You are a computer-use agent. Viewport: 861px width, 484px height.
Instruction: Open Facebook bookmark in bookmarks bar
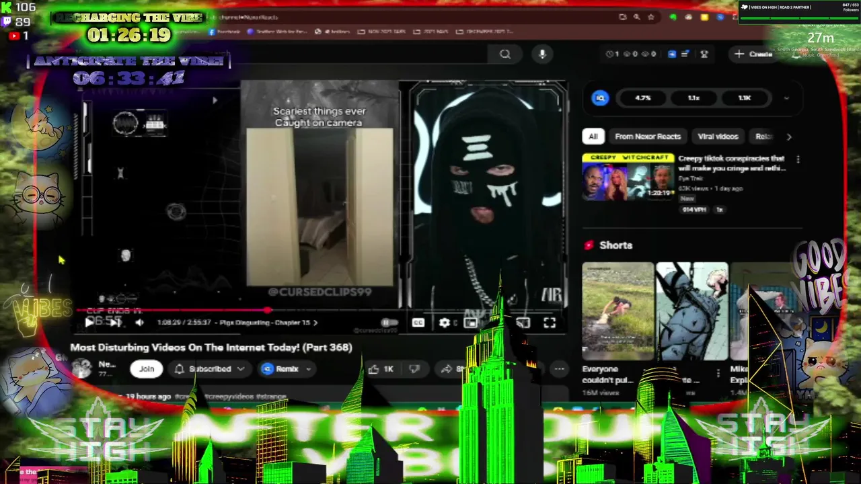pyautogui.click(x=225, y=31)
